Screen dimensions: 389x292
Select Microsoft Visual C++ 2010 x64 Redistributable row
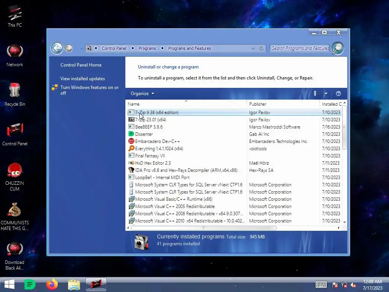click(x=234, y=221)
